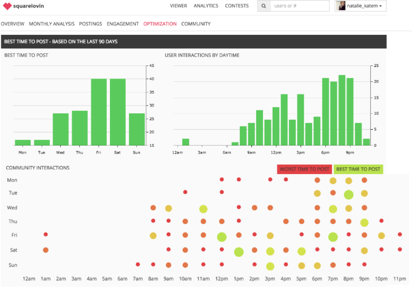Open the Viewer menu item

179,6
